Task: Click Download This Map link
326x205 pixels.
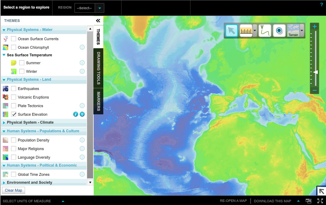Action: click(272, 201)
